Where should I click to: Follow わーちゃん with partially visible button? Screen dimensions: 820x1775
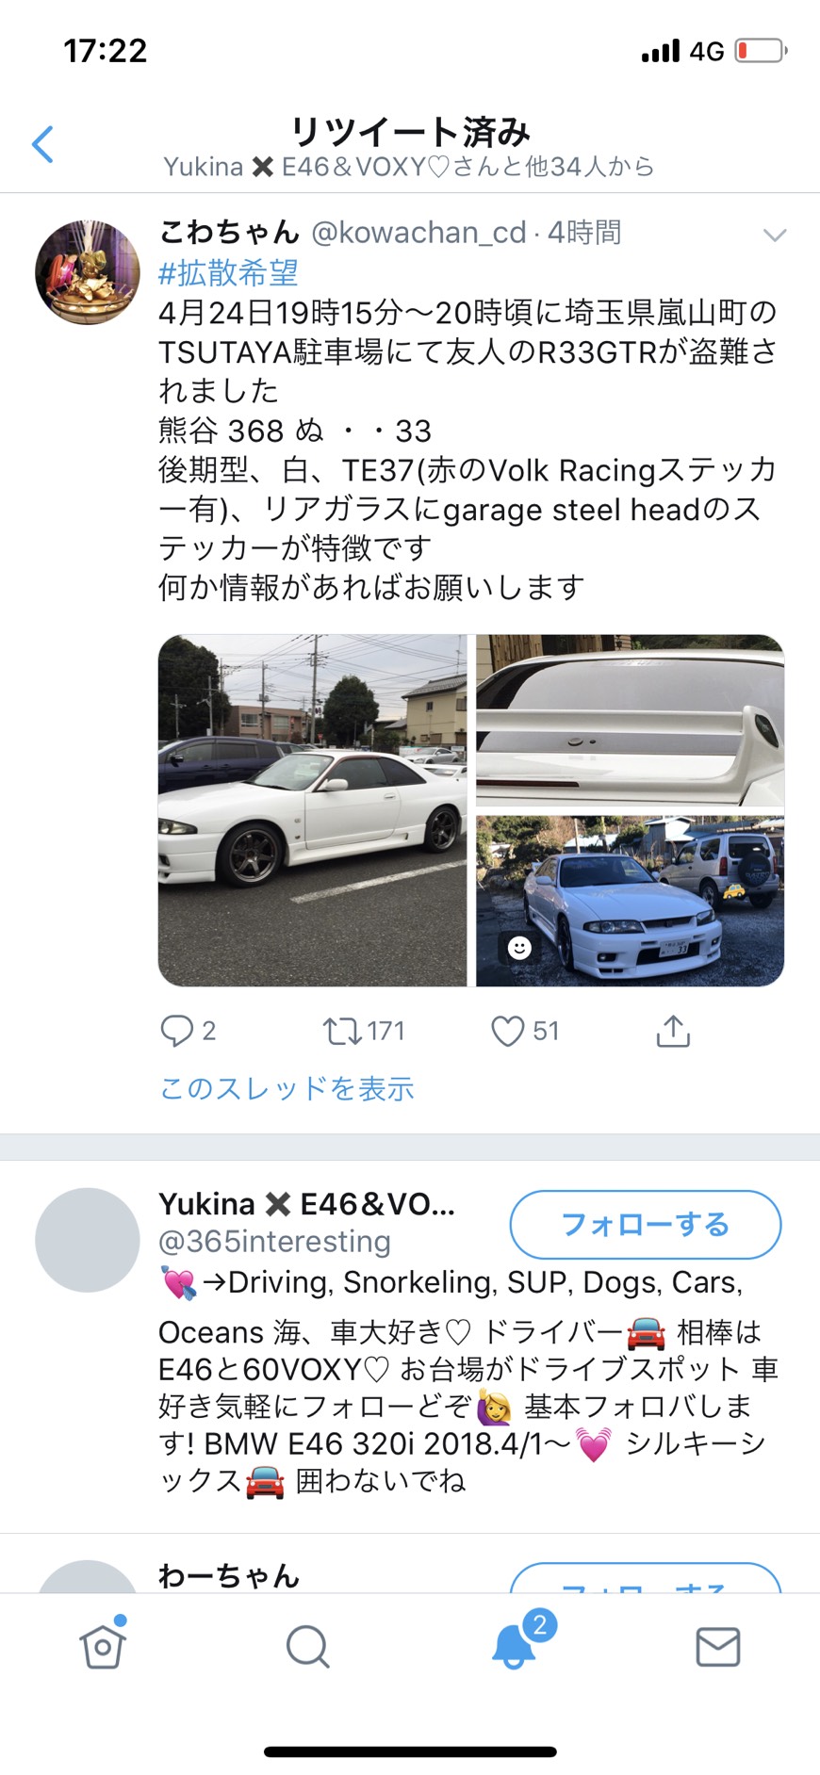(x=646, y=1577)
